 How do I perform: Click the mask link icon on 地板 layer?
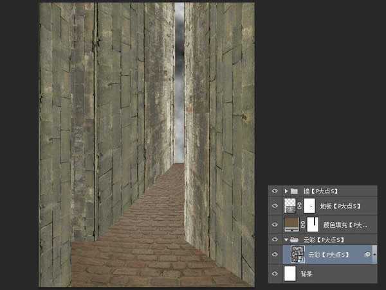[x=300, y=206]
